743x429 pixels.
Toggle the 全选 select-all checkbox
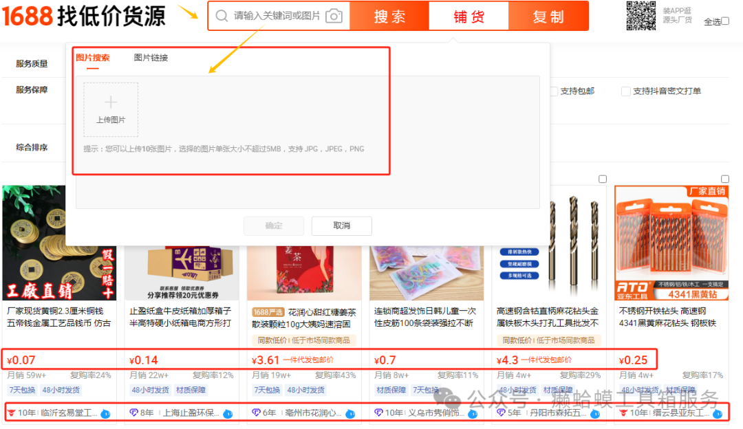pos(725,21)
